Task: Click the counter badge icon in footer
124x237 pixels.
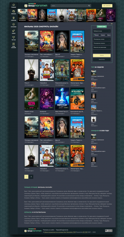Action: (109, 231)
